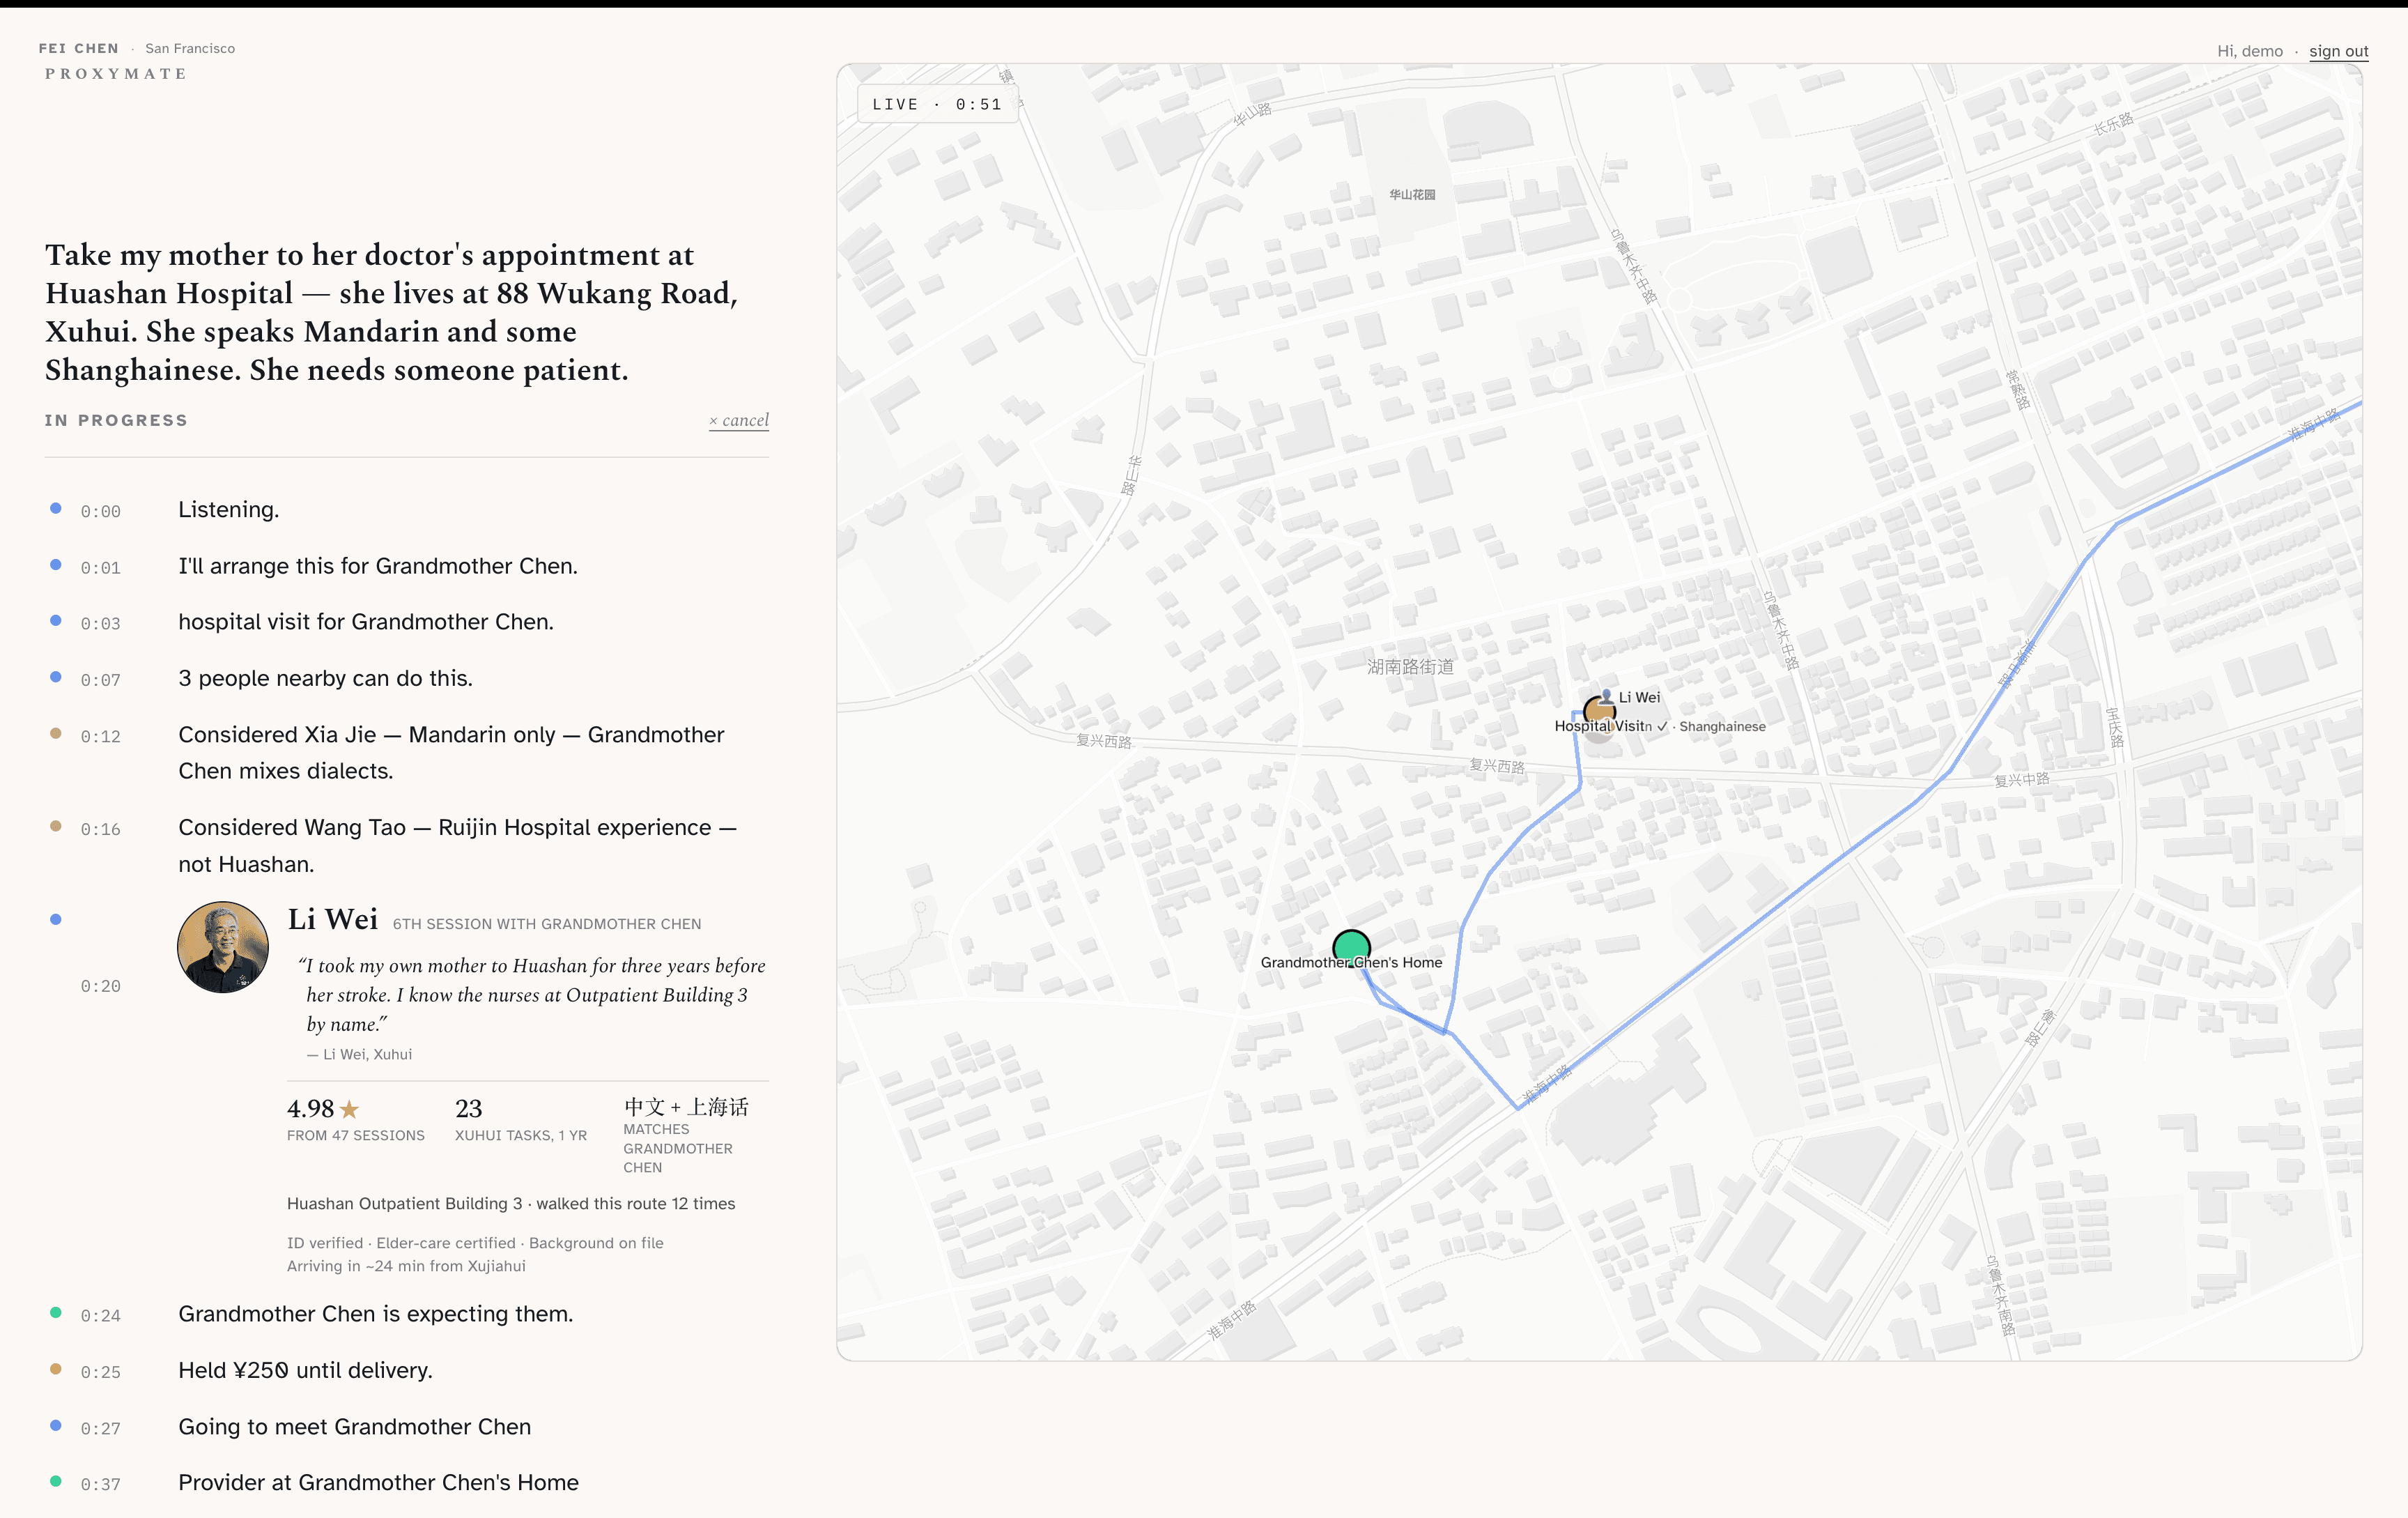Select "3 people nearby can do this."
Screen dimensions: 2408x1518
(x=407, y=678)
